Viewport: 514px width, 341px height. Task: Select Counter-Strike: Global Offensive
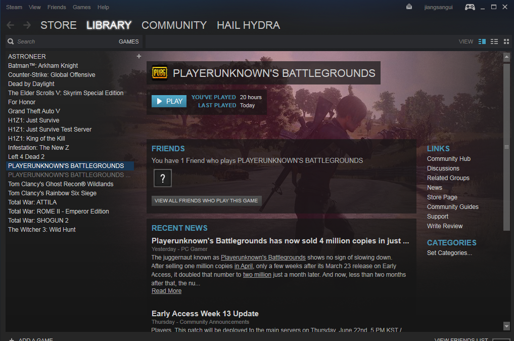point(52,75)
